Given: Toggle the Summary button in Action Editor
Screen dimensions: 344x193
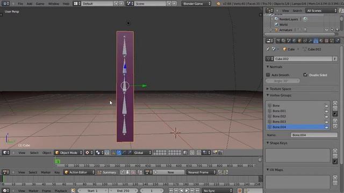Looking at the screenshot, I should (107, 172).
